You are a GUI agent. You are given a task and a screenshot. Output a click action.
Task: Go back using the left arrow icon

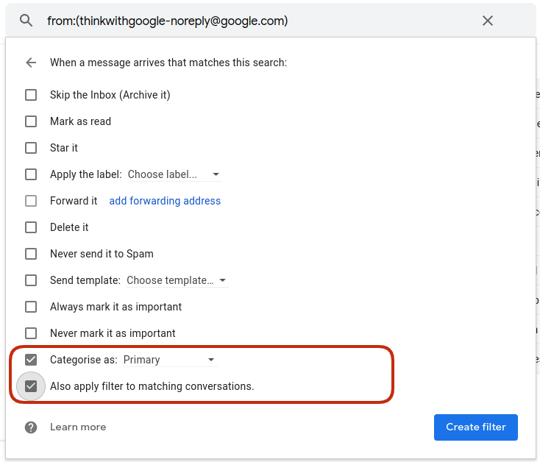point(31,63)
